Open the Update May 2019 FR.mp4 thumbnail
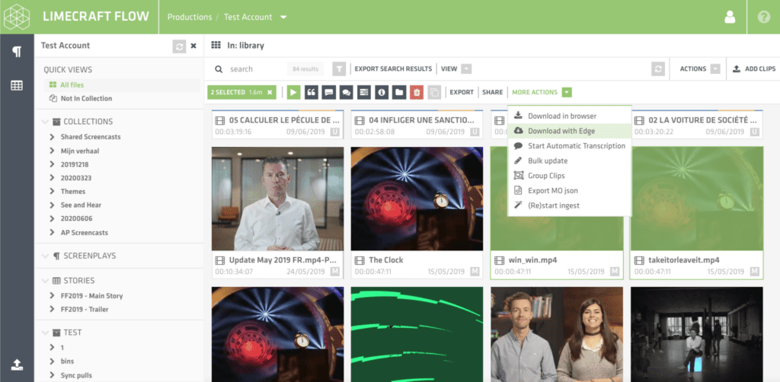 (x=277, y=199)
